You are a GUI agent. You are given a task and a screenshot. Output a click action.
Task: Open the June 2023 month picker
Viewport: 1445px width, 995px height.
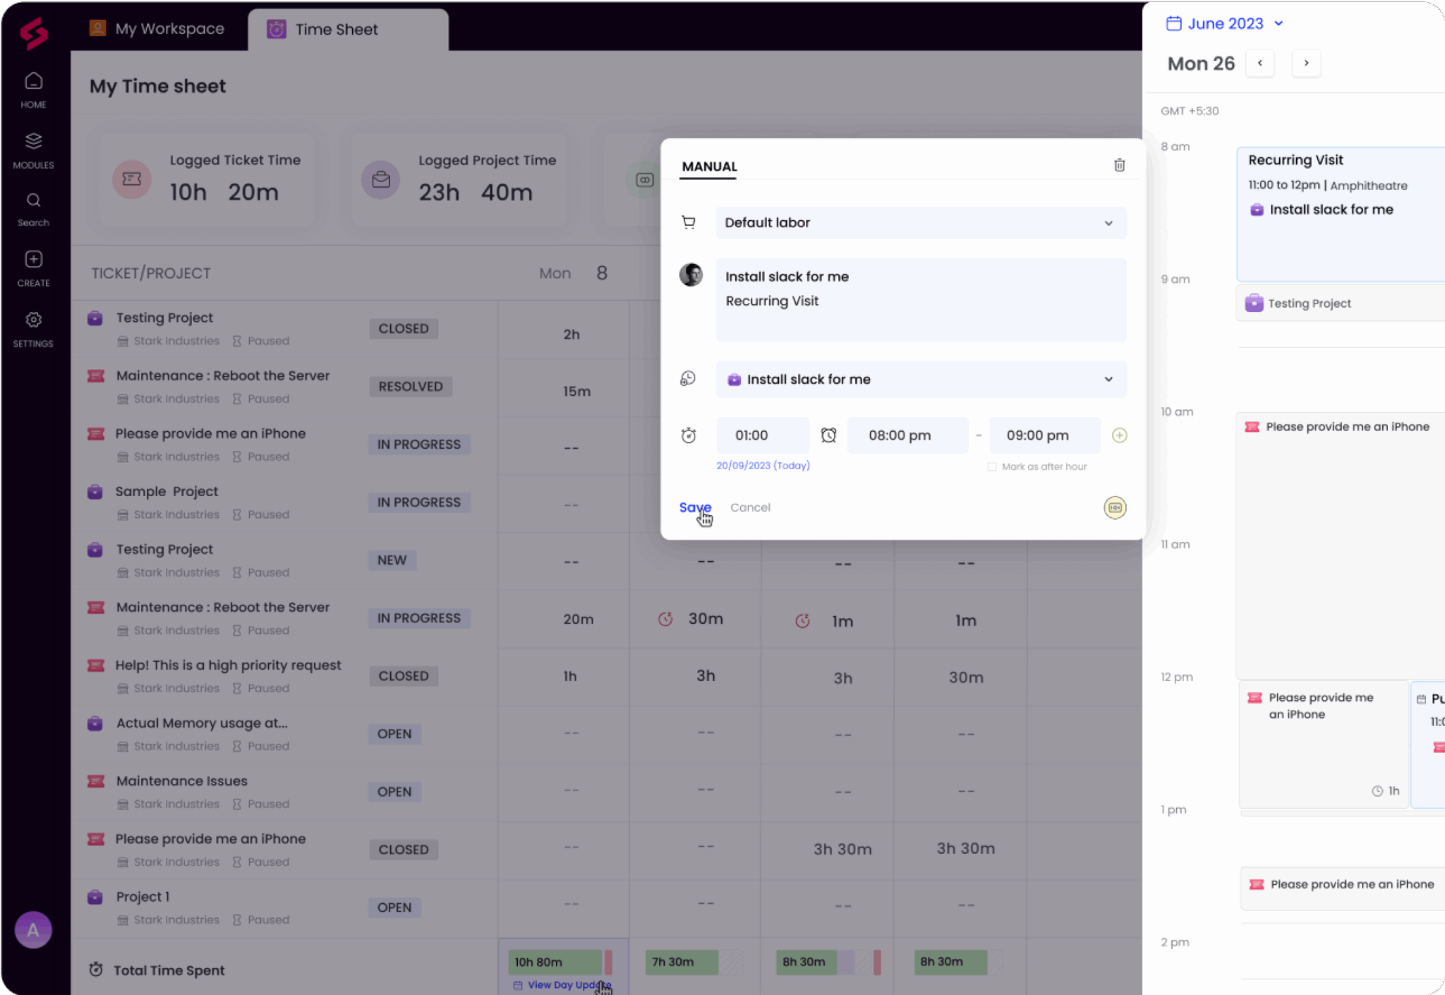[1224, 23]
